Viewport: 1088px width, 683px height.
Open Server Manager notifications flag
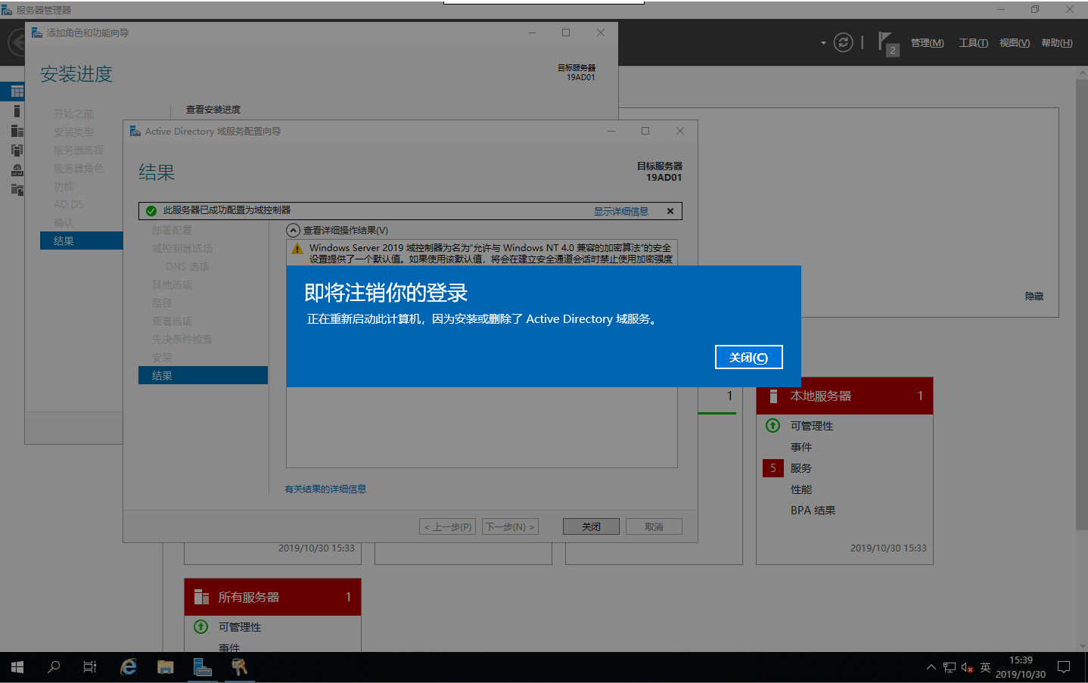(x=887, y=43)
